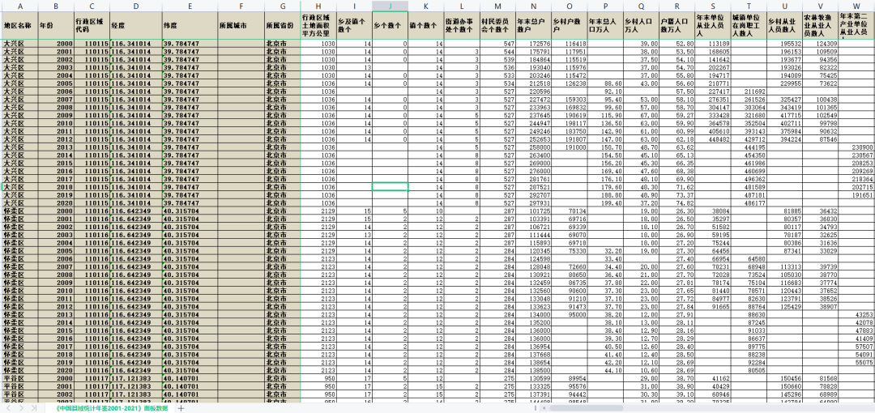Viewport: 875px width, 413px height.
Task: Click the 年末第二产业单位从业人员 header cell
Action: pyautogui.click(x=856, y=25)
